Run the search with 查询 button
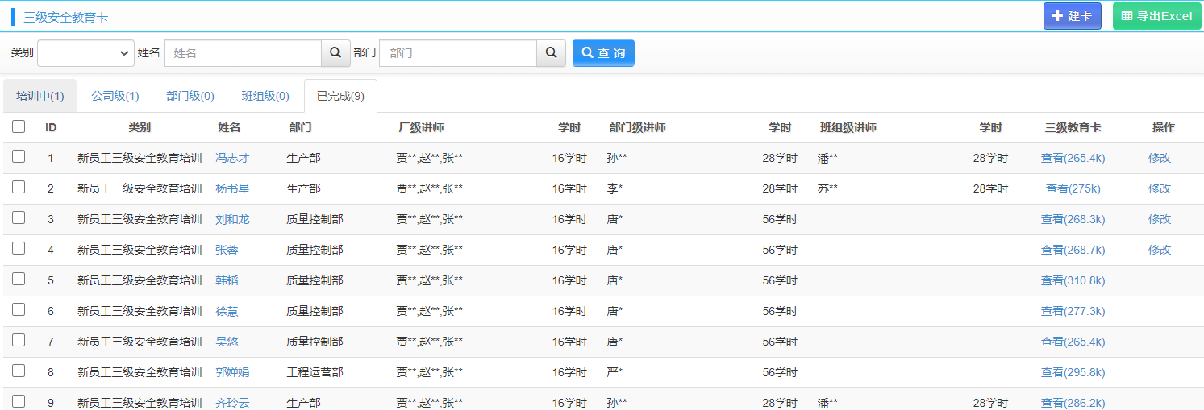Screen dimensions: 1204x410 (x=603, y=53)
